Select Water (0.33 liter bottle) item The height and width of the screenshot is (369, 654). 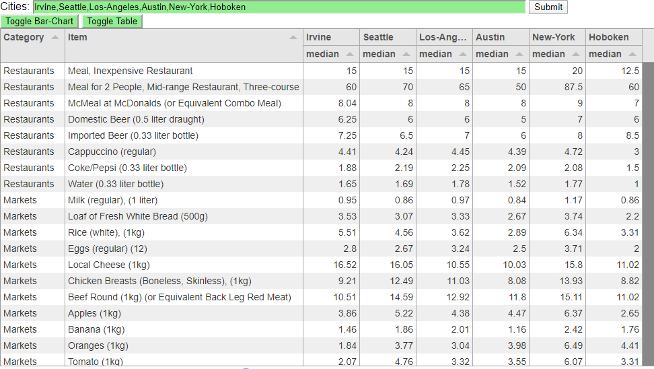116,184
